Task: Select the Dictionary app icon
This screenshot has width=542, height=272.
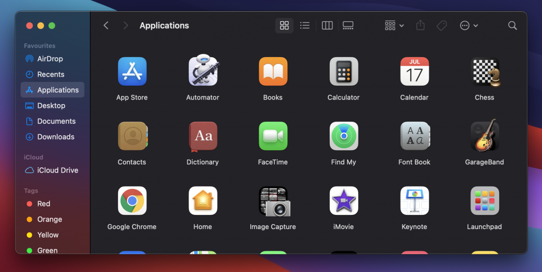Action: coord(203,137)
